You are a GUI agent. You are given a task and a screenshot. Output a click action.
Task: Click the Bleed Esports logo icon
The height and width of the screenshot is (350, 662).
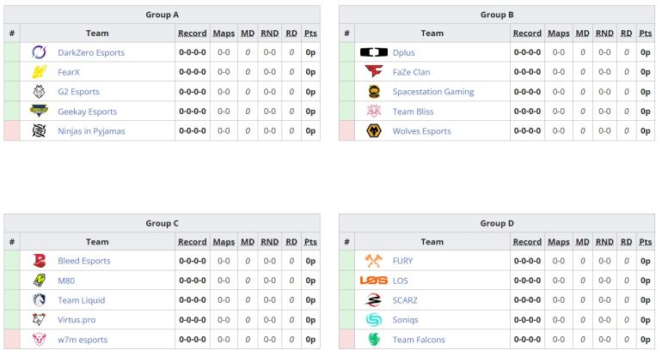tap(40, 261)
